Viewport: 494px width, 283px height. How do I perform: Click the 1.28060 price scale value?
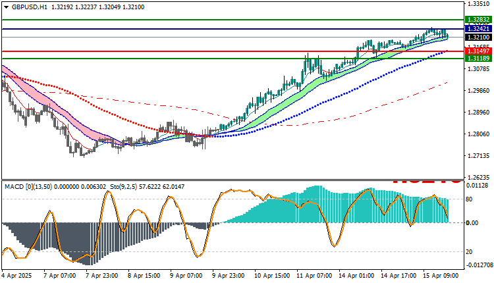tap(479, 134)
